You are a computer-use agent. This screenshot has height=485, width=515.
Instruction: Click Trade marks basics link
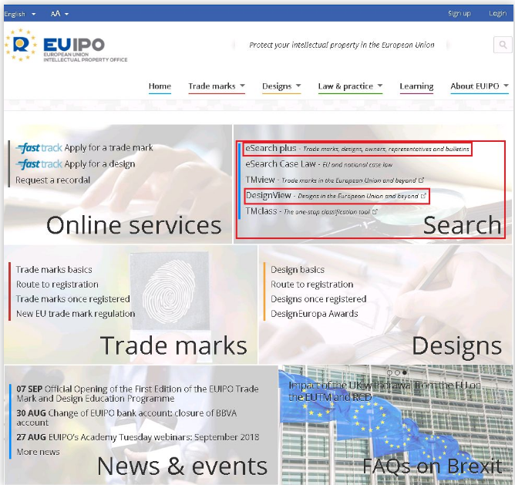pos(54,270)
